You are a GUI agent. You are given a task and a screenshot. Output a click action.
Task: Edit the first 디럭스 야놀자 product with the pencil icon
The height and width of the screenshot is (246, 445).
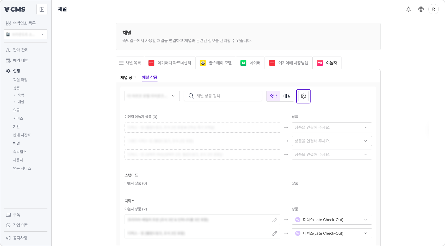tap(275, 220)
